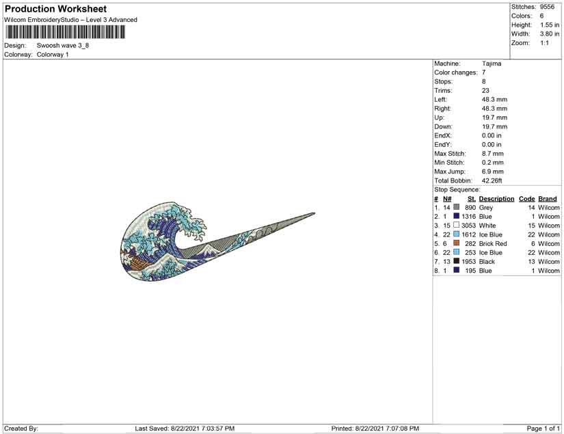564x434 pixels.
Task: Click the Total Bobbin value '42.26ft'
Action: pos(492,180)
